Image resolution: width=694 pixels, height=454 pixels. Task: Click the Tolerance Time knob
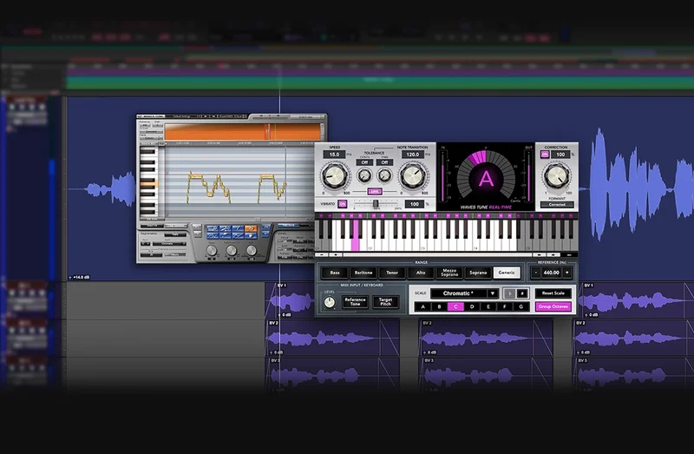[x=384, y=176]
